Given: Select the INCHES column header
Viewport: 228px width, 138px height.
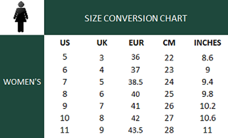Looking at the screenshot, I should point(207,43).
